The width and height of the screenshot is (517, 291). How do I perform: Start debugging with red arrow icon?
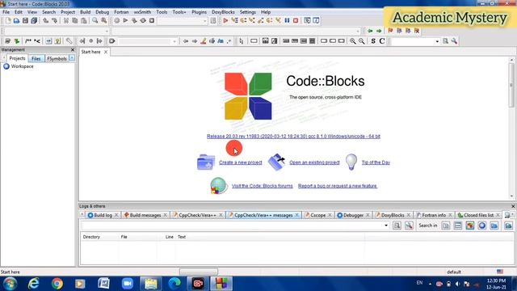(225, 20)
